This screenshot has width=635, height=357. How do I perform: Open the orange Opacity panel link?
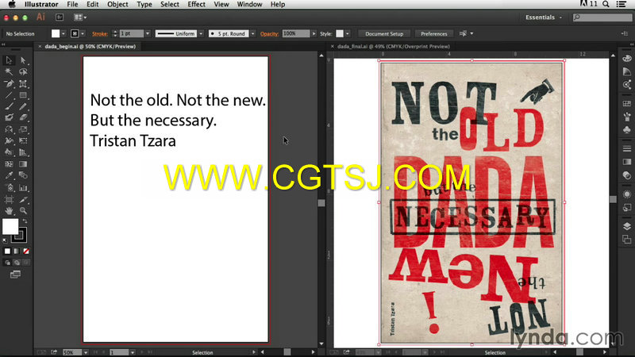coord(269,34)
